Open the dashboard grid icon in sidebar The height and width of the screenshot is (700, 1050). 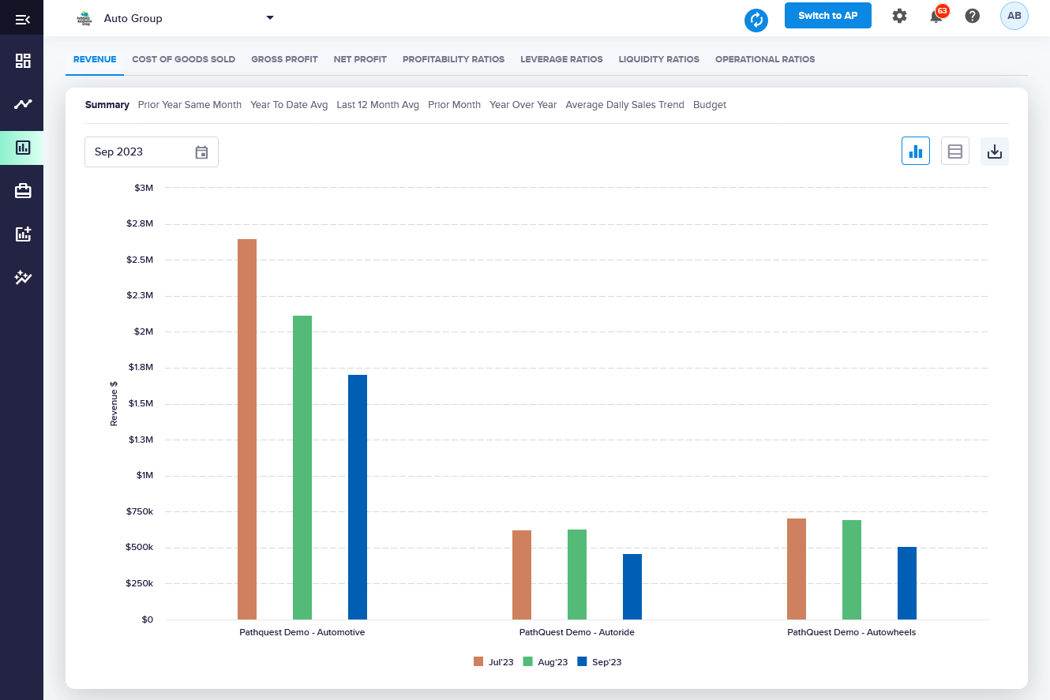[x=23, y=61]
